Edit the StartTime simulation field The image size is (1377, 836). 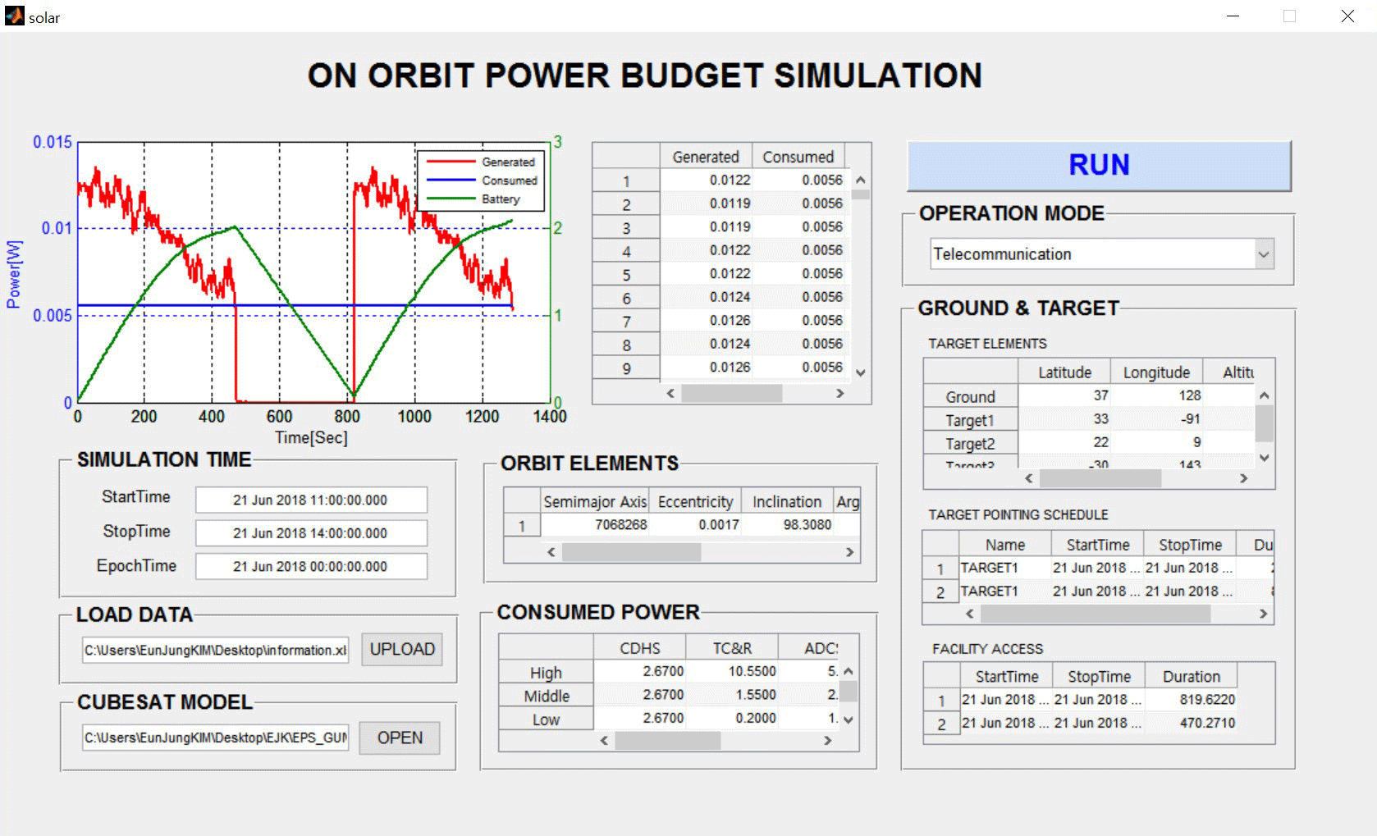[x=311, y=500]
